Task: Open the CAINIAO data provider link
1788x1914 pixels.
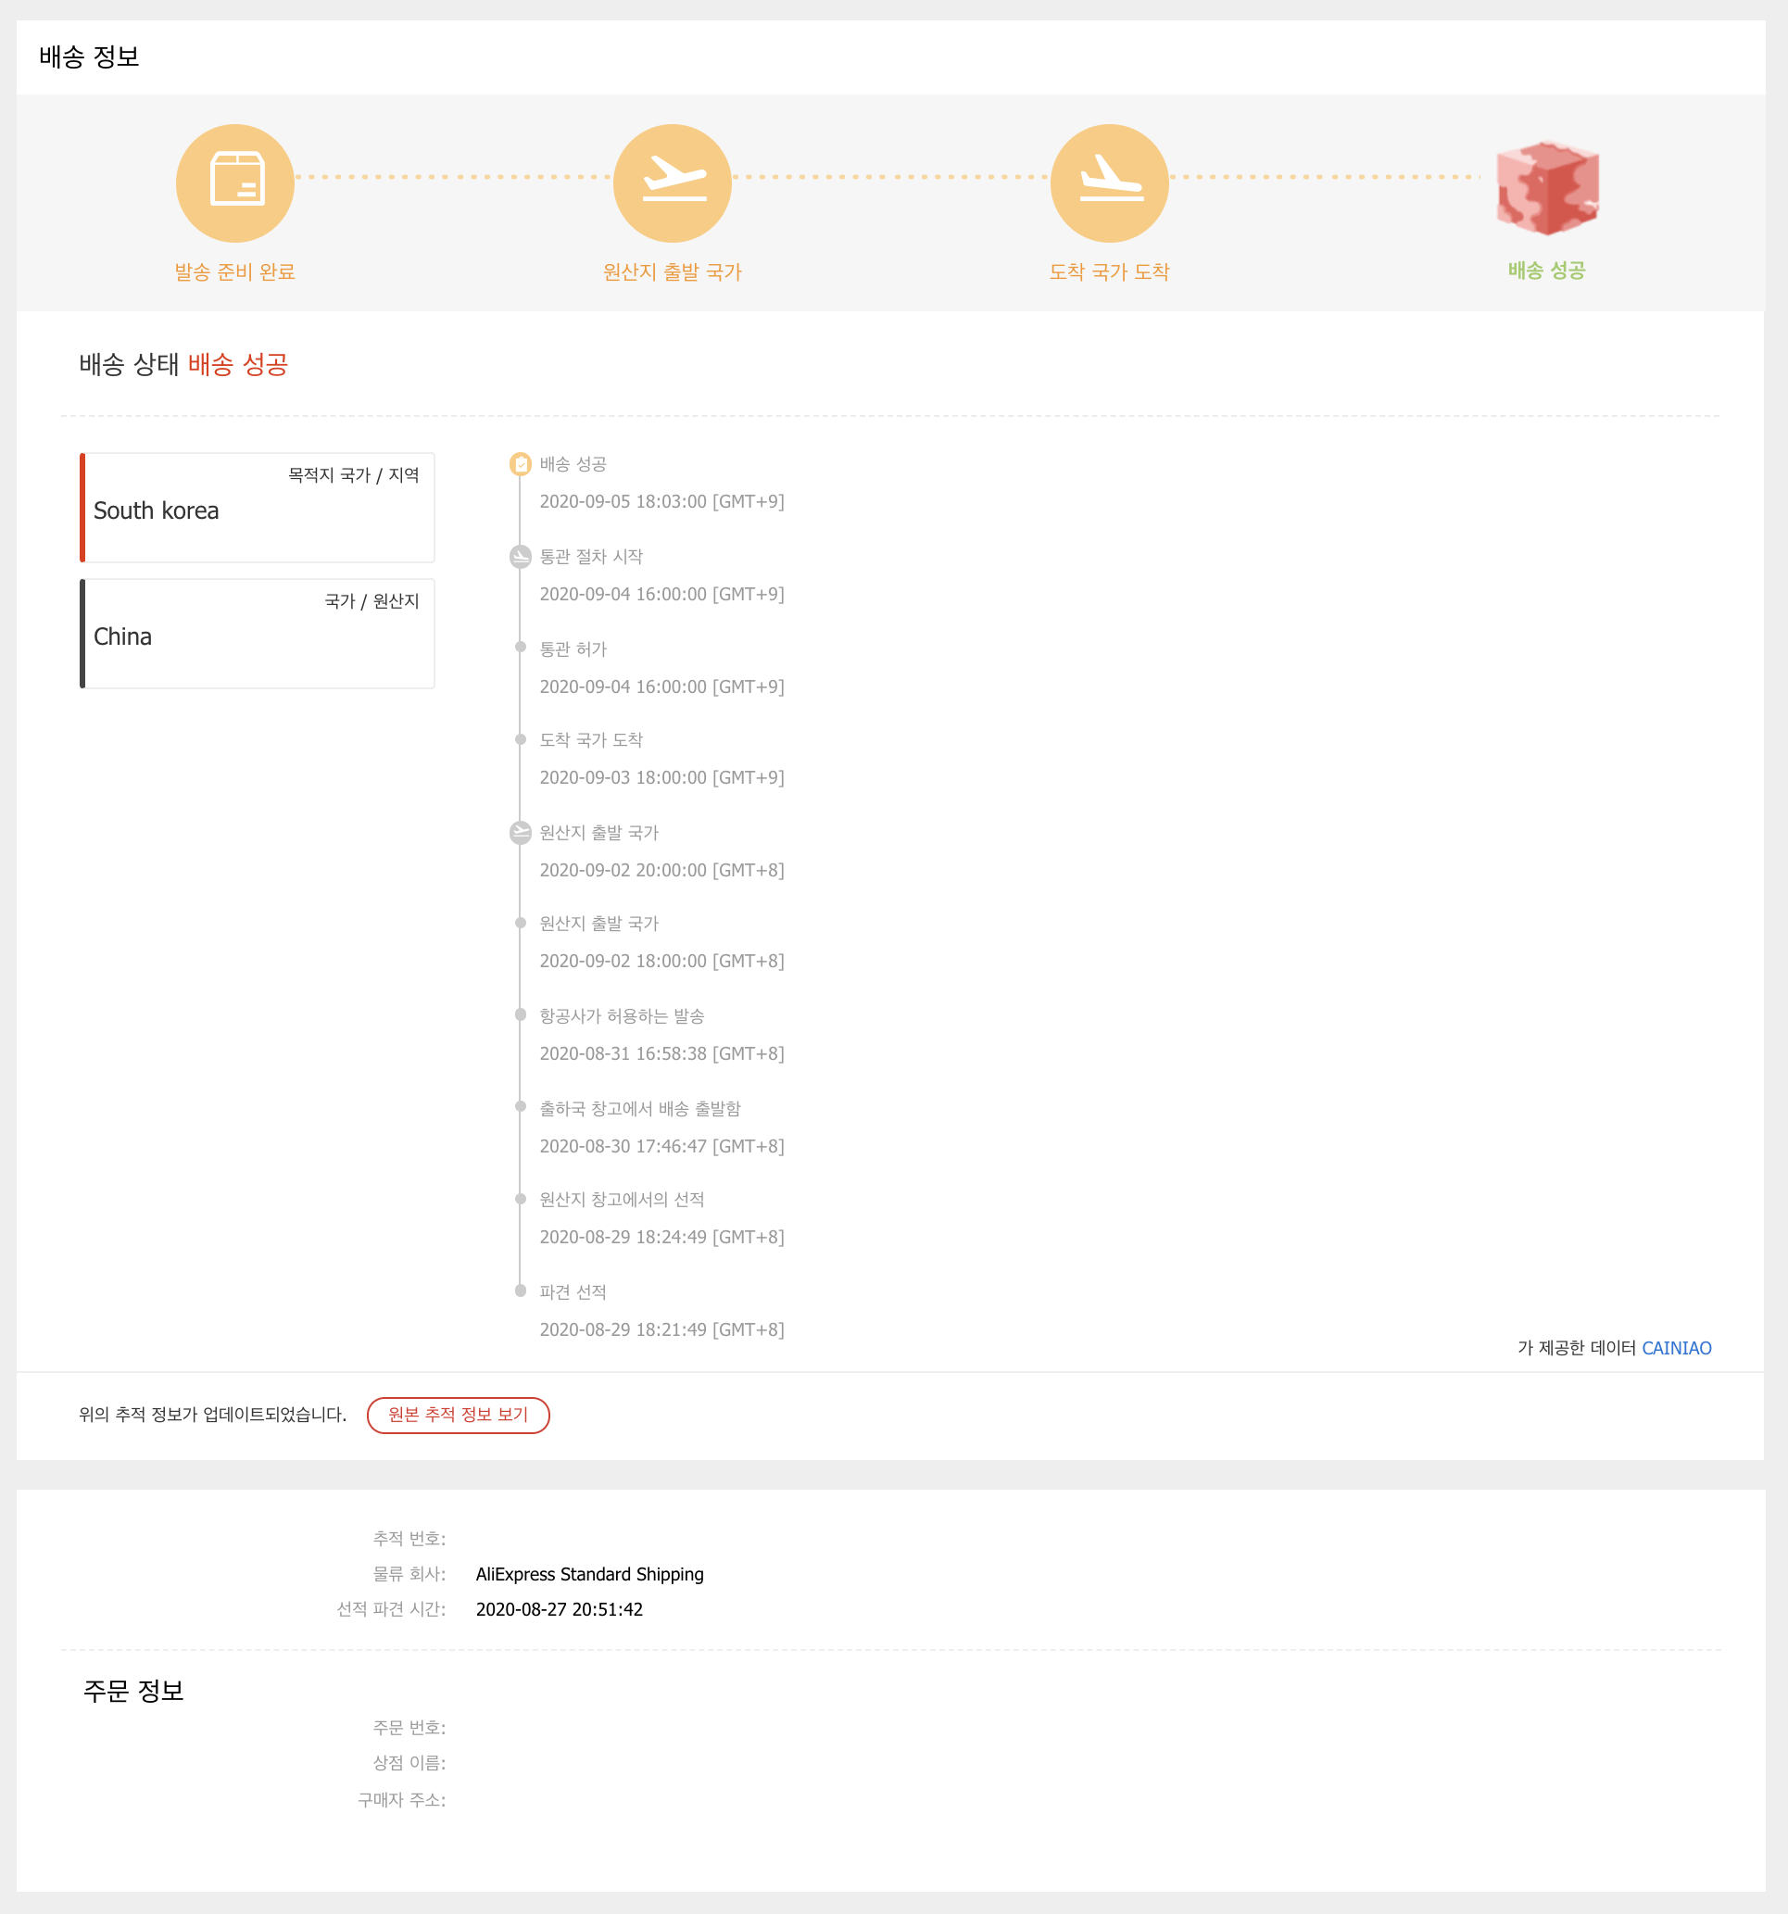Action: click(x=1675, y=1348)
